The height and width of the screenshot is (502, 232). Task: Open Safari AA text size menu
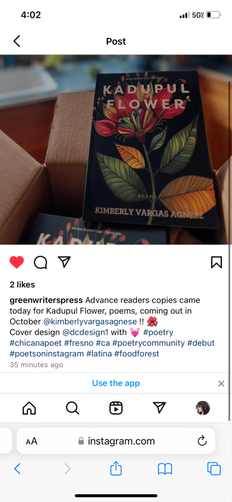click(32, 441)
